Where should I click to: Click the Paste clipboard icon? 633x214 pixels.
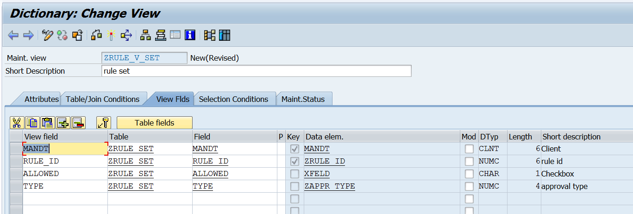click(48, 123)
